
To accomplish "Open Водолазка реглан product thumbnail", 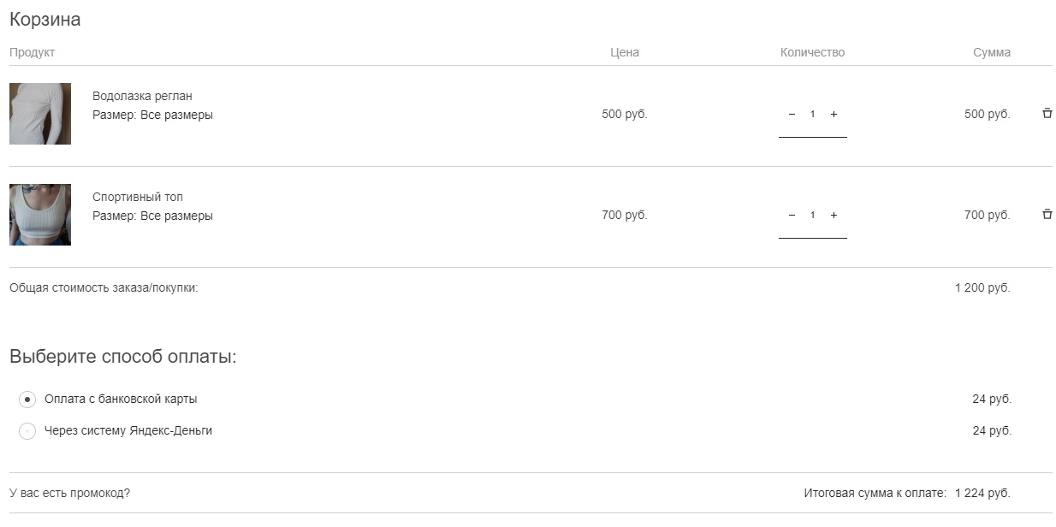I will point(40,114).
